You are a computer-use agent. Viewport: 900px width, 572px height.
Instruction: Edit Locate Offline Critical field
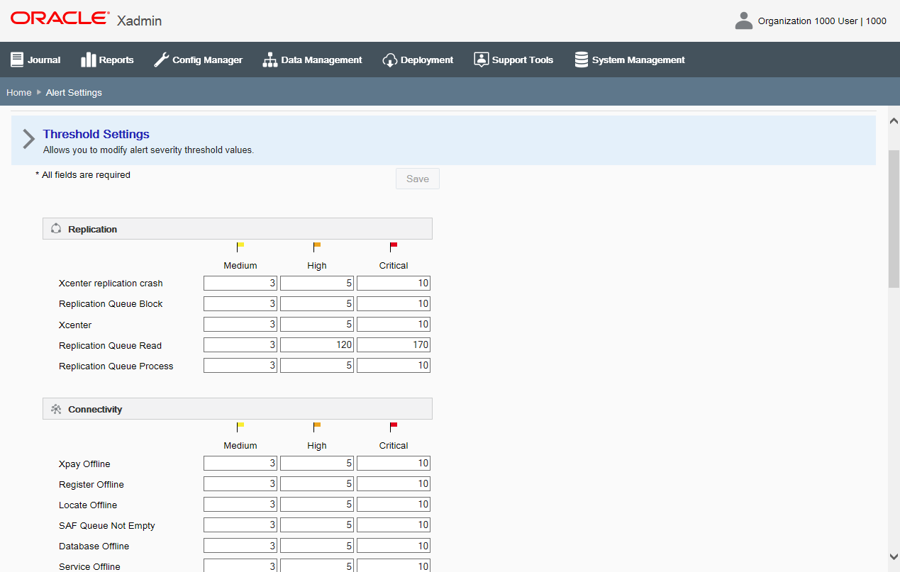[394, 505]
